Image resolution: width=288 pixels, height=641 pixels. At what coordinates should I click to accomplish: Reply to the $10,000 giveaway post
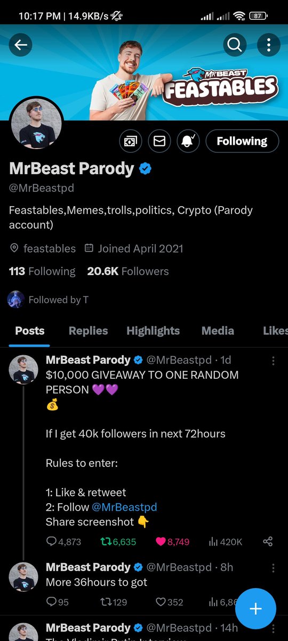(x=63, y=542)
